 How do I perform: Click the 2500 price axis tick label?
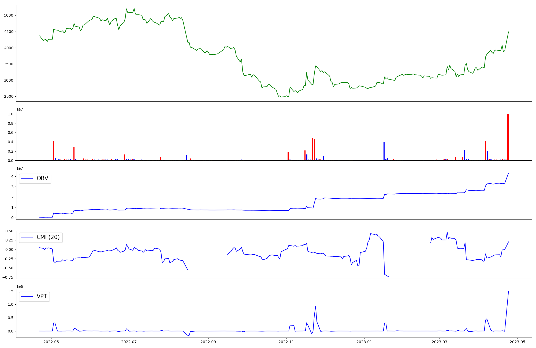(9, 97)
